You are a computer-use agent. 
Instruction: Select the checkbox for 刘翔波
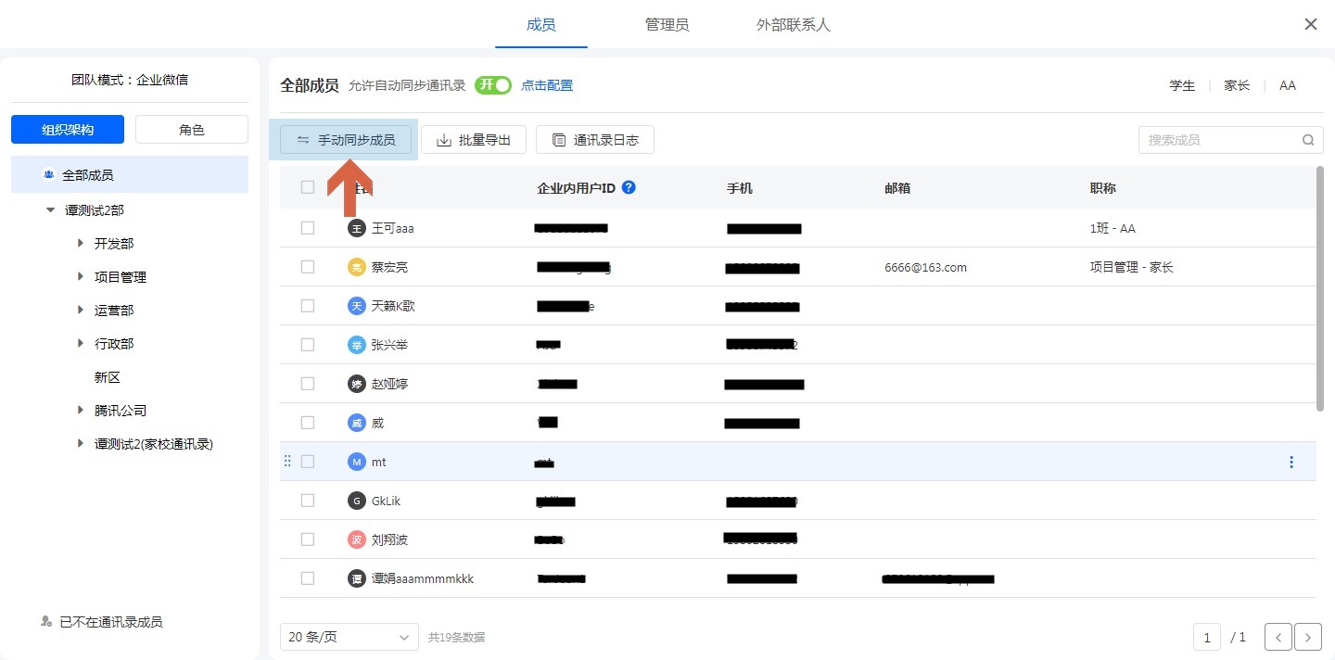(x=308, y=539)
